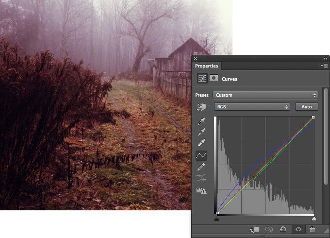The height and width of the screenshot is (238, 330).
Task: Click the smooth curve values icon
Action: (201, 178)
